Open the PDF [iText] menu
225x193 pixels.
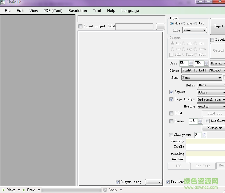pyautogui.click(x=53, y=10)
